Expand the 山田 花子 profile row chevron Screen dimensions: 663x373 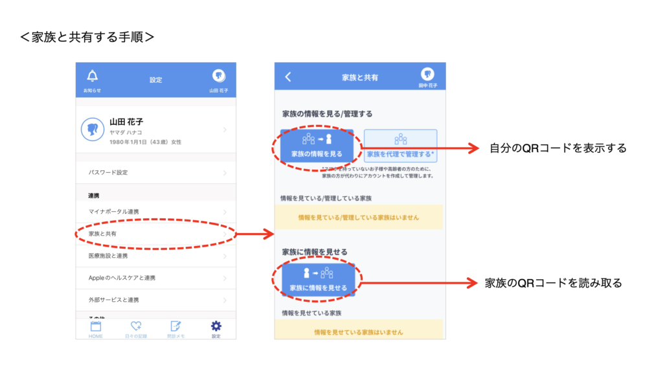click(x=225, y=130)
